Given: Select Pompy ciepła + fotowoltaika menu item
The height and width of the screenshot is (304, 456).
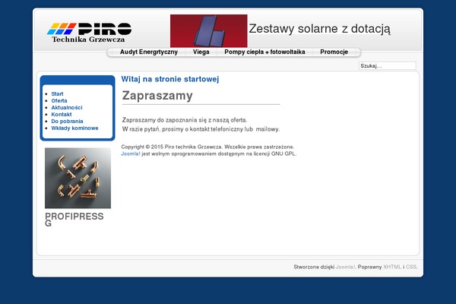Looking at the screenshot, I should tap(264, 52).
